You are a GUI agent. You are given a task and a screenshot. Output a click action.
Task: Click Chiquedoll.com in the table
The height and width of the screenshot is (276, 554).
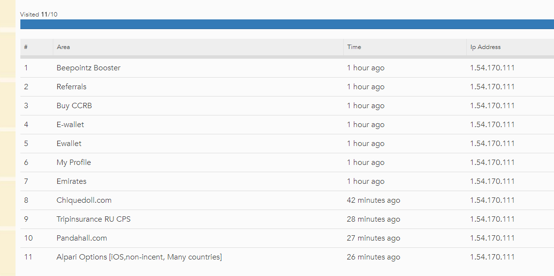coord(84,200)
